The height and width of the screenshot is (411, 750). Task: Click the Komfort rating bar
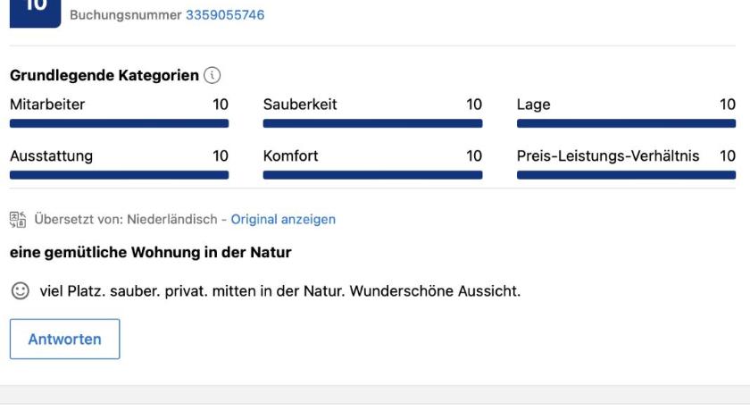pos(372,175)
